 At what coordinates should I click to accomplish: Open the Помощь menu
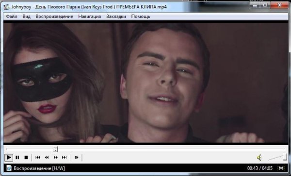click(x=141, y=16)
